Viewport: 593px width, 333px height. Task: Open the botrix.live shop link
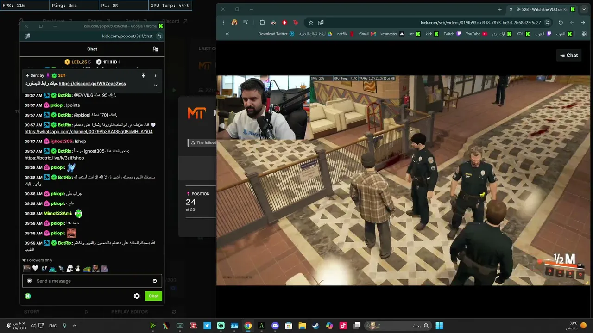54,158
